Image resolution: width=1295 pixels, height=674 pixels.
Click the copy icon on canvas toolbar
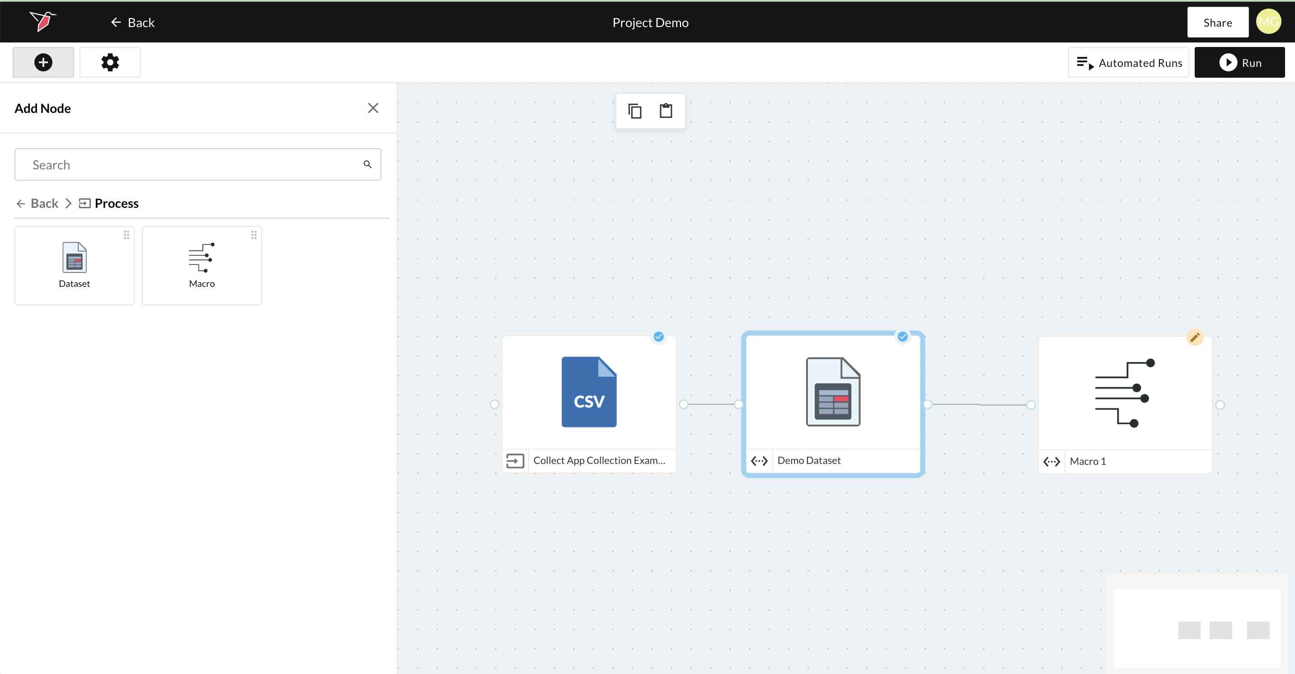635,111
